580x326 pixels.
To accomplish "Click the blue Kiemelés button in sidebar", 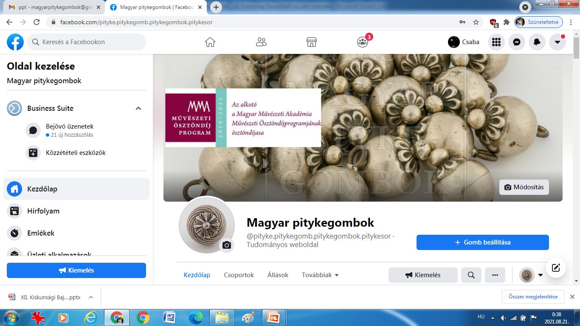I will (76, 270).
